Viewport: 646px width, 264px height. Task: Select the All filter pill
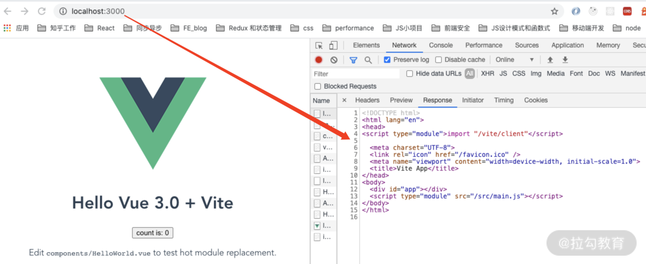tap(470, 74)
